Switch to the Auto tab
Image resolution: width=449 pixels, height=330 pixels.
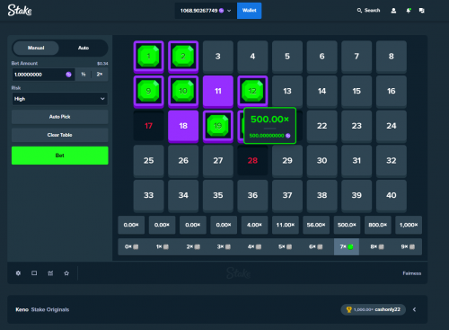[x=84, y=48]
